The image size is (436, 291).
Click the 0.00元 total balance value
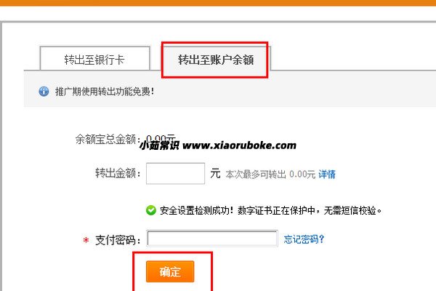click(161, 137)
